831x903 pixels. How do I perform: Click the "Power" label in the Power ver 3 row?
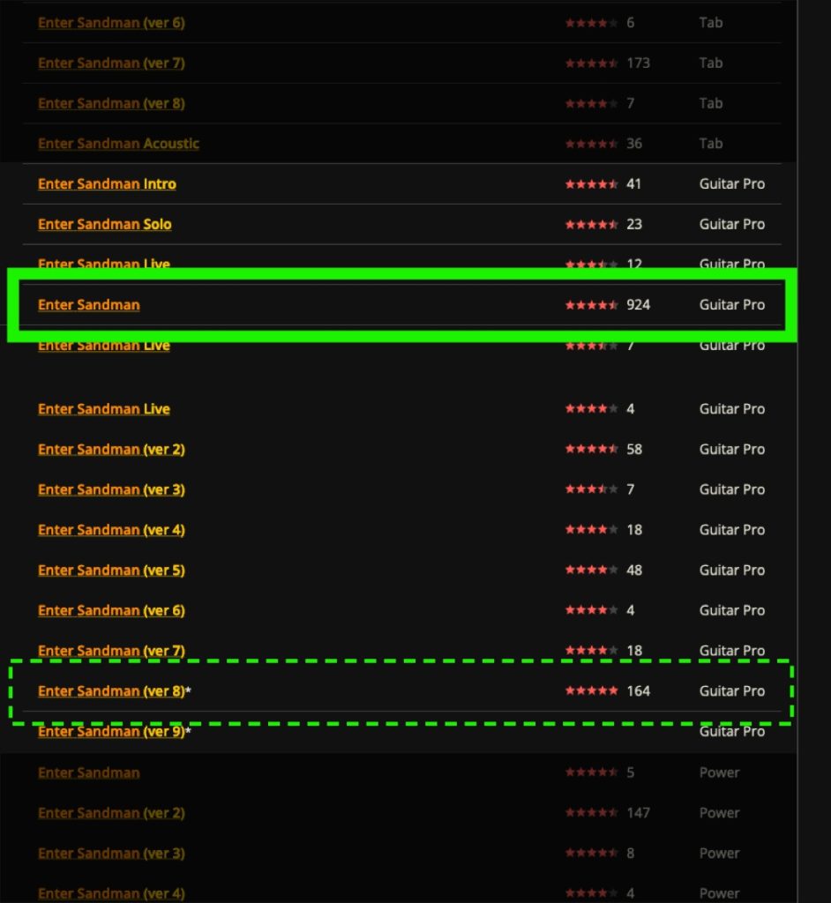tap(719, 853)
